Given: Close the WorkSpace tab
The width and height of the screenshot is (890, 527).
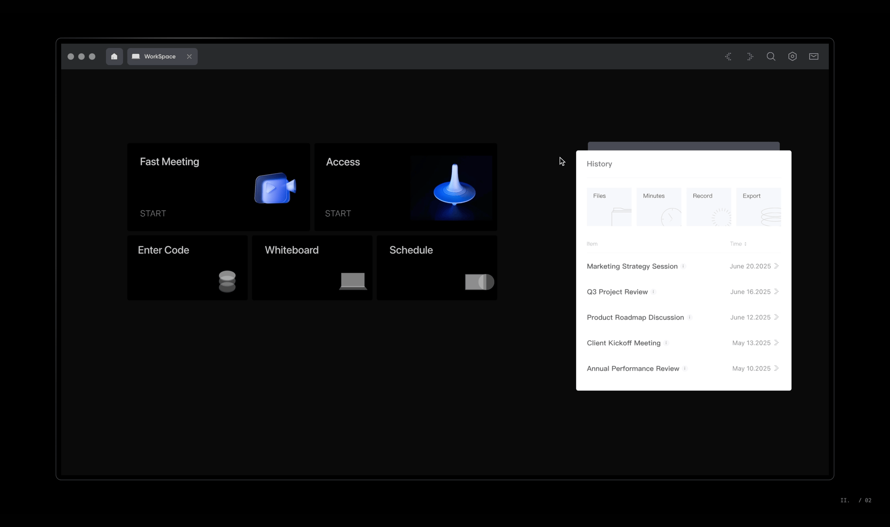Looking at the screenshot, I should click(189, 56).
